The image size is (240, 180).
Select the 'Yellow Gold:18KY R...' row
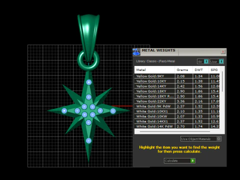177,96
